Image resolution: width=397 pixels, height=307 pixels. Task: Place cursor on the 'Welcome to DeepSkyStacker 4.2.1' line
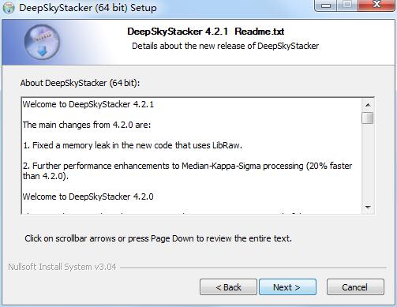pyautogui.click(x=88, y=104)
